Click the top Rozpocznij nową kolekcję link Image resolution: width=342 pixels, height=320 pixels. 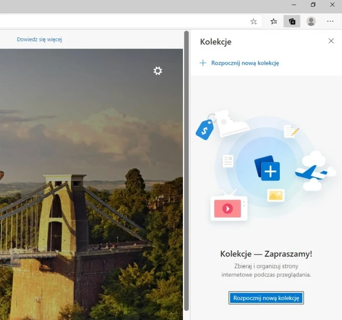point(245,63)
